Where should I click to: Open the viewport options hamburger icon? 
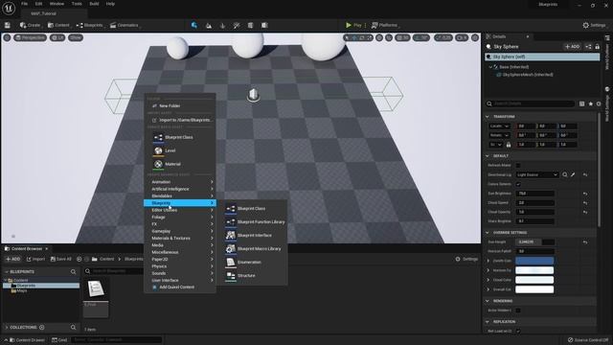7,37
